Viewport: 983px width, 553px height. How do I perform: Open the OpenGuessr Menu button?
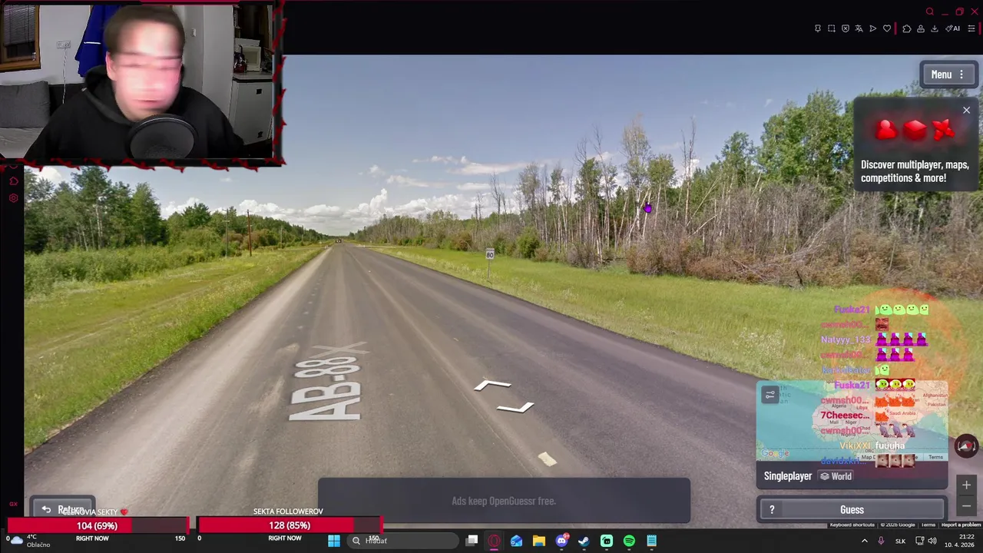pyautogui.click(x=948, y=75)
